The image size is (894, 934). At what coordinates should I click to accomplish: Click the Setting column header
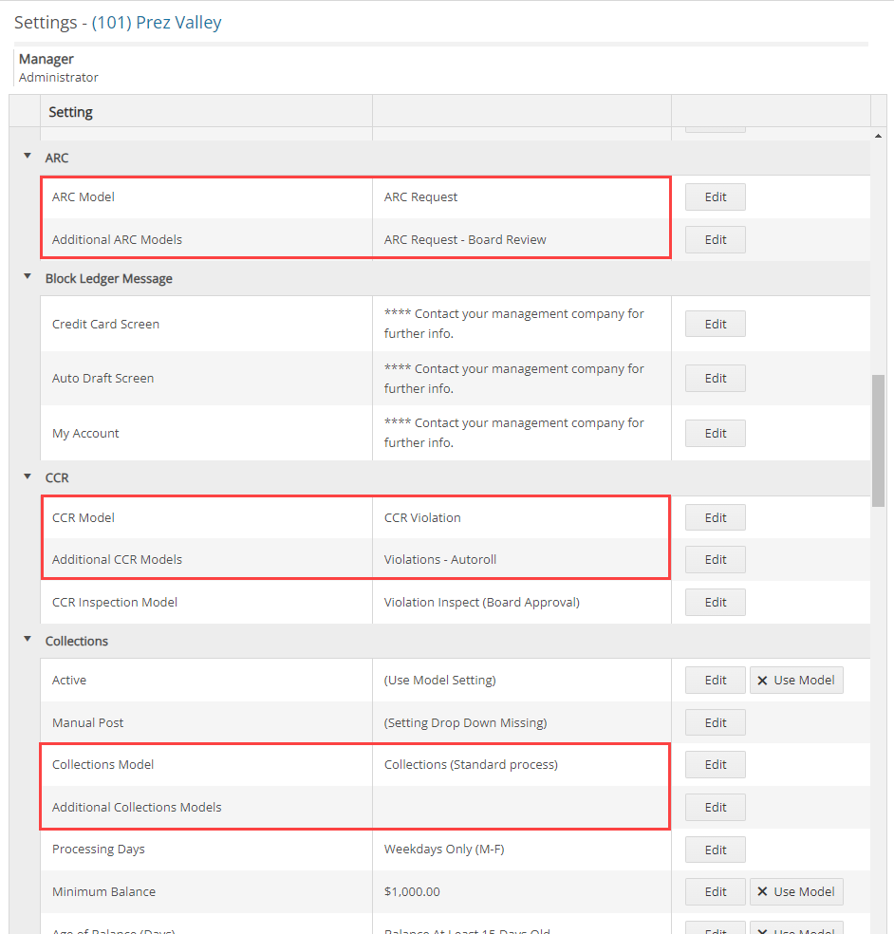[x=70, y=111]
